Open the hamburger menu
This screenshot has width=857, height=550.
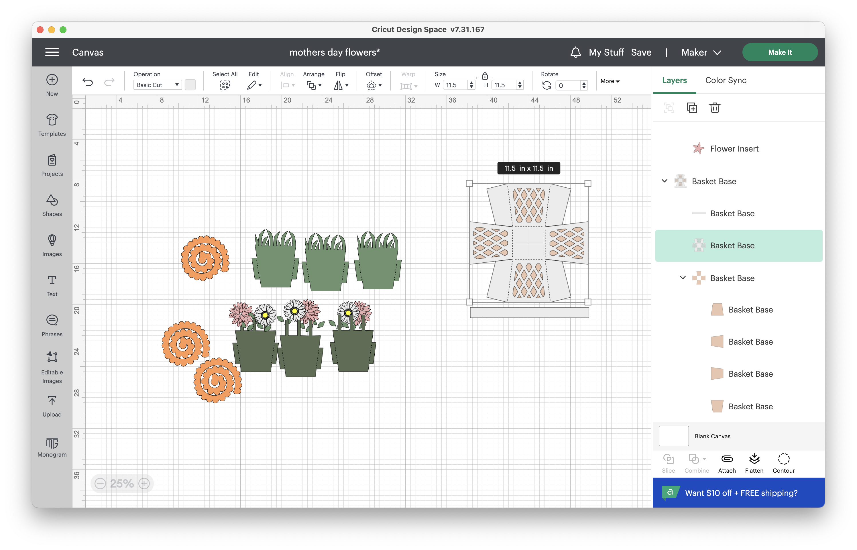(x=52, y=52)
